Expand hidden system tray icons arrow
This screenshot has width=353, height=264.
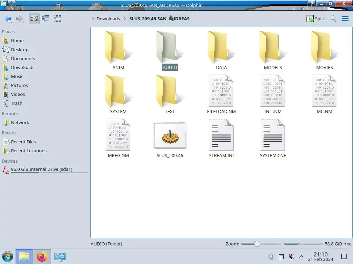[x=301, y=256]
